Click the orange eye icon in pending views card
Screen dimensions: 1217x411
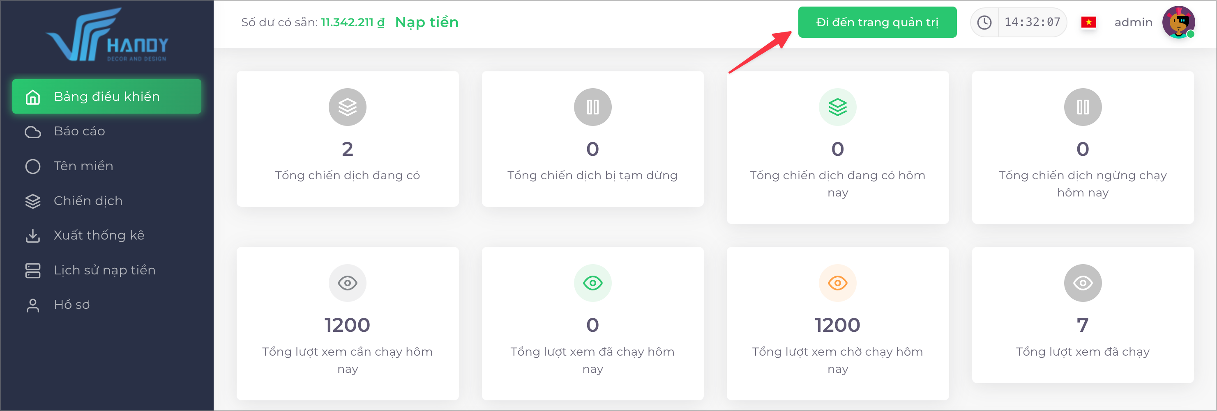click(837, 283)
